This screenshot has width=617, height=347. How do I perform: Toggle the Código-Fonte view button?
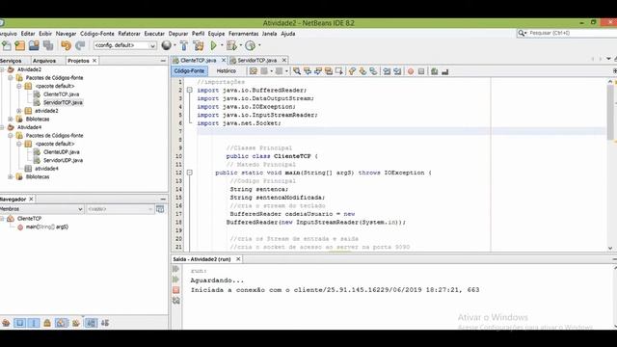click(x=189, y=71)
